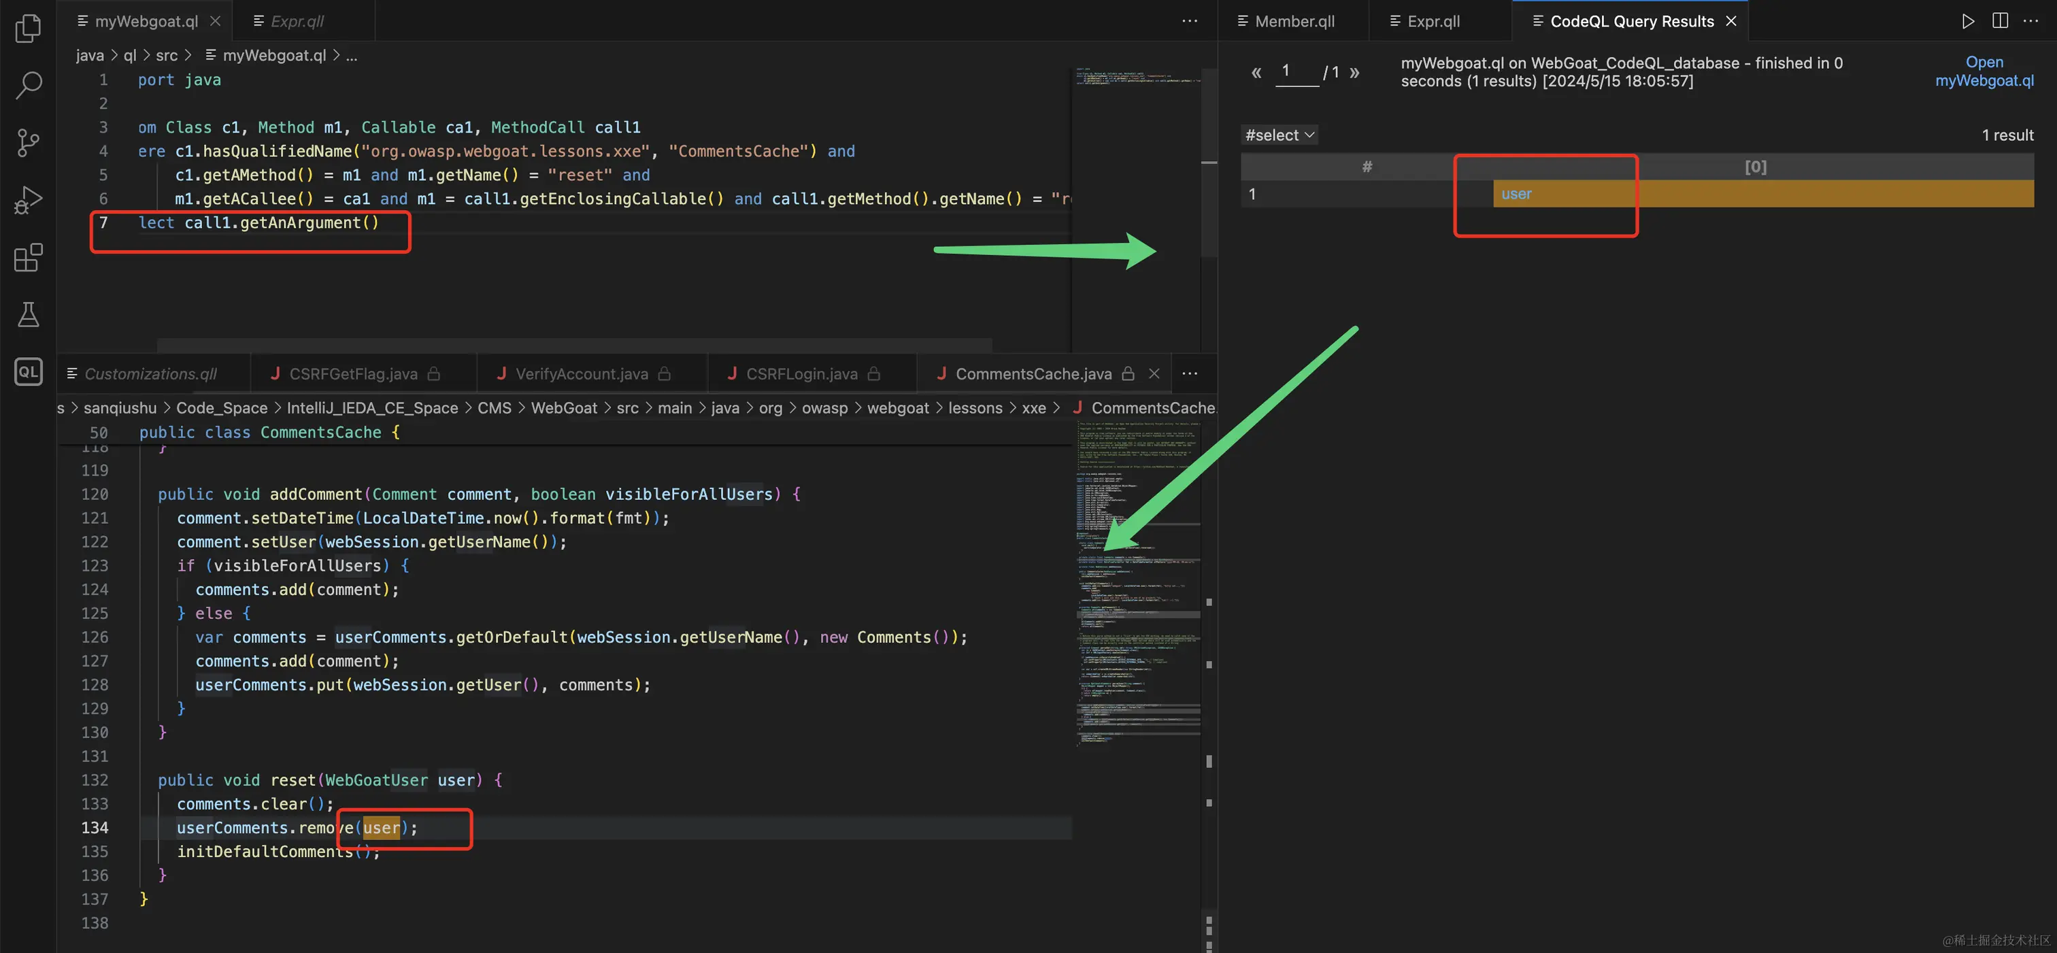Click the highlighted user argument on line 134
Image resolution: width=2057 pixels, height=953 pixels.
(x=381, y=829)
